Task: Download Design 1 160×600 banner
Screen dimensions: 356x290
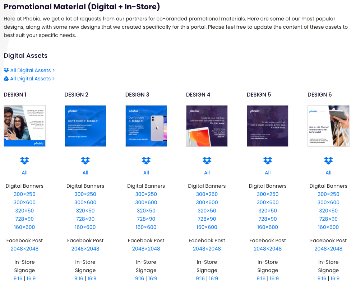Action: click(24, 227)
